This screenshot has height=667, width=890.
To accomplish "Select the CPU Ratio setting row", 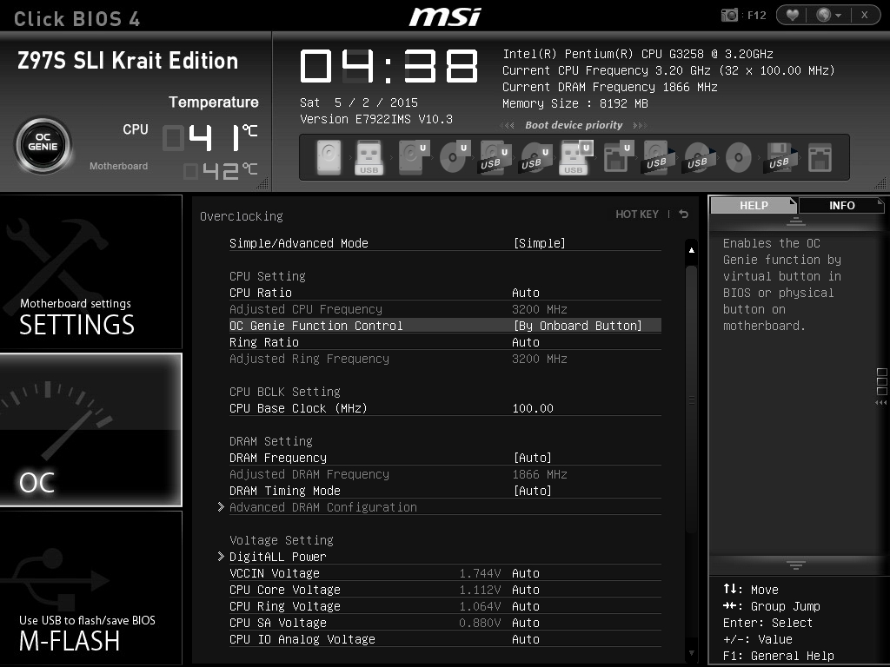I will pyautogui.click(x=445, y=293).
